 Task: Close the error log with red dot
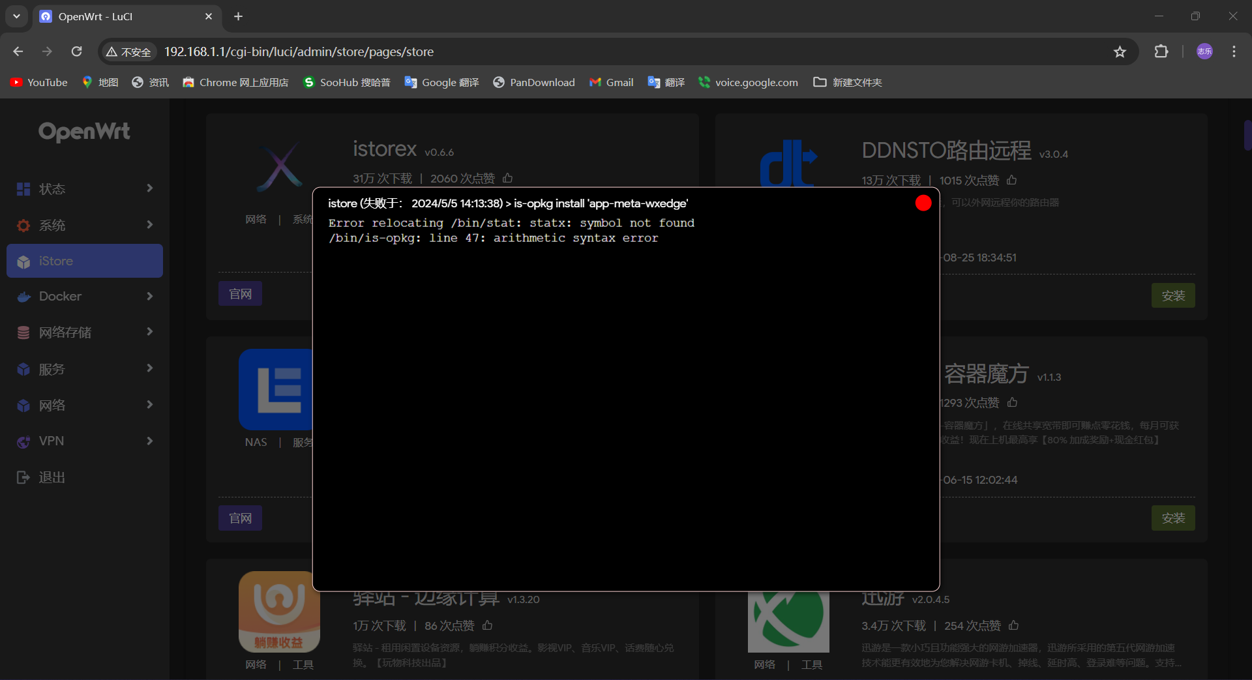[923, 203]
